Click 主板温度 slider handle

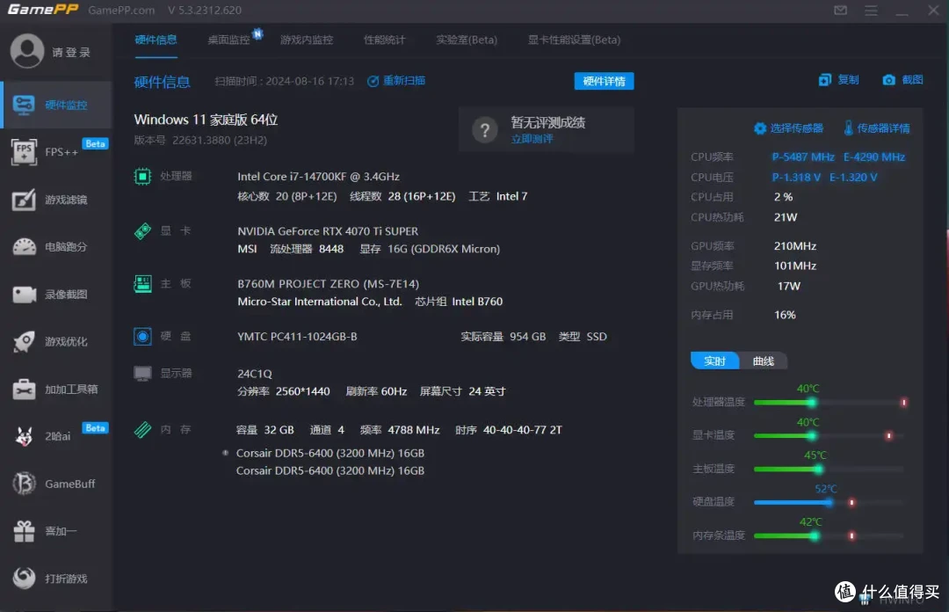point(818,470)
